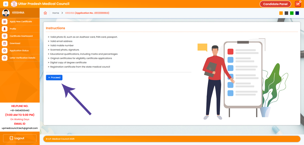
Task: Select the orange theme color swatch
Action: (x=281, y=13)
